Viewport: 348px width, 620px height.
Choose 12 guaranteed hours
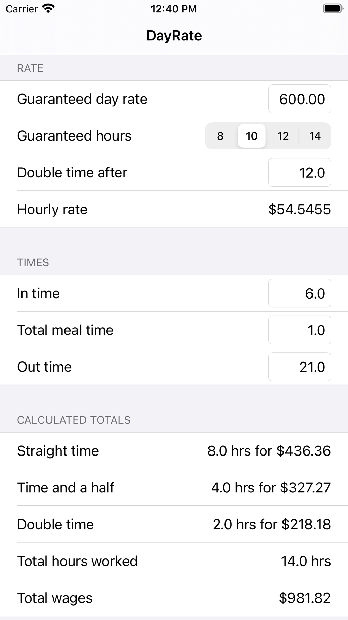(x=283, y=136)
